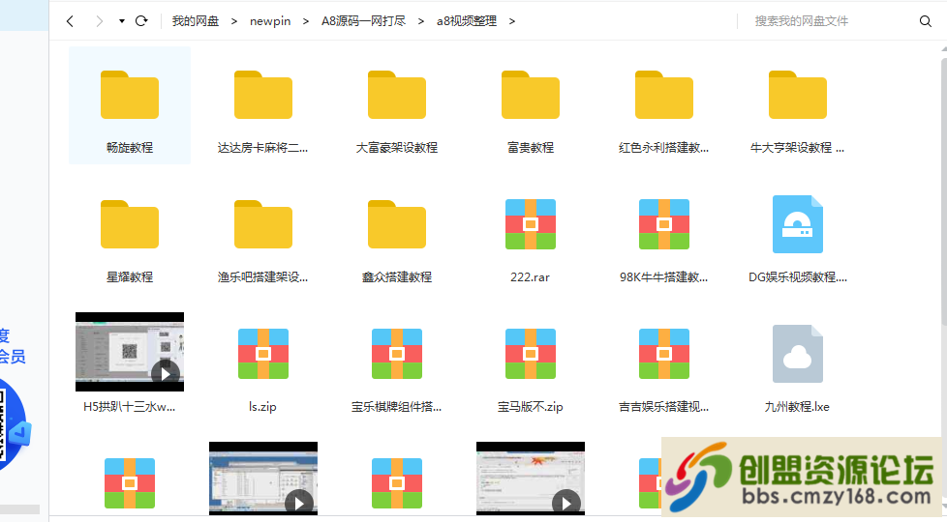Open the 大富豪架设教程 folder icon
The height and width of the screenshot is (522, 947).
click(x=397, y=95)
